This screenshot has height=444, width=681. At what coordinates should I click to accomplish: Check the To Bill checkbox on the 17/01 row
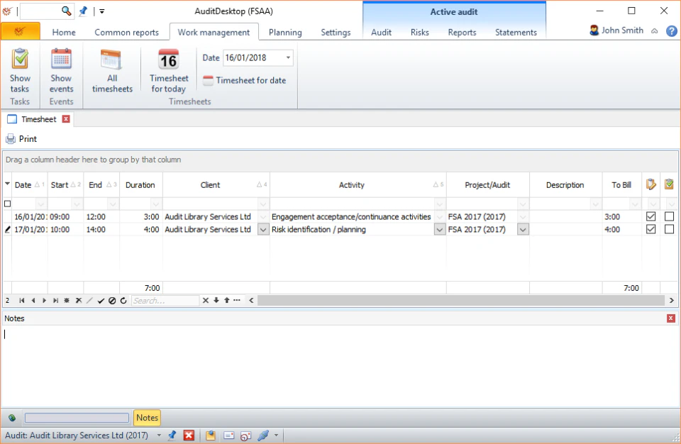(650, 229)
